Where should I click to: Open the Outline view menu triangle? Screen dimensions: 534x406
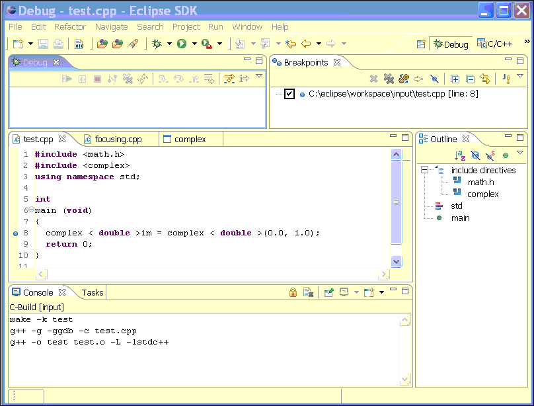click(x=520, y=153)
